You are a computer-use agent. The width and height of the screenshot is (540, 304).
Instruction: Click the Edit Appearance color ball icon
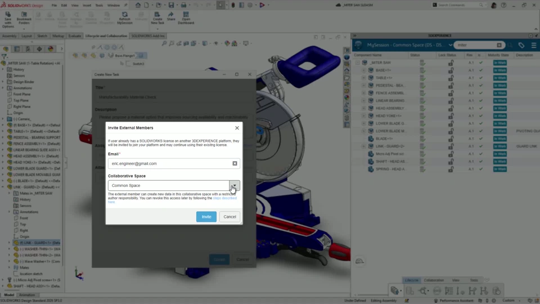pos(227,43)
